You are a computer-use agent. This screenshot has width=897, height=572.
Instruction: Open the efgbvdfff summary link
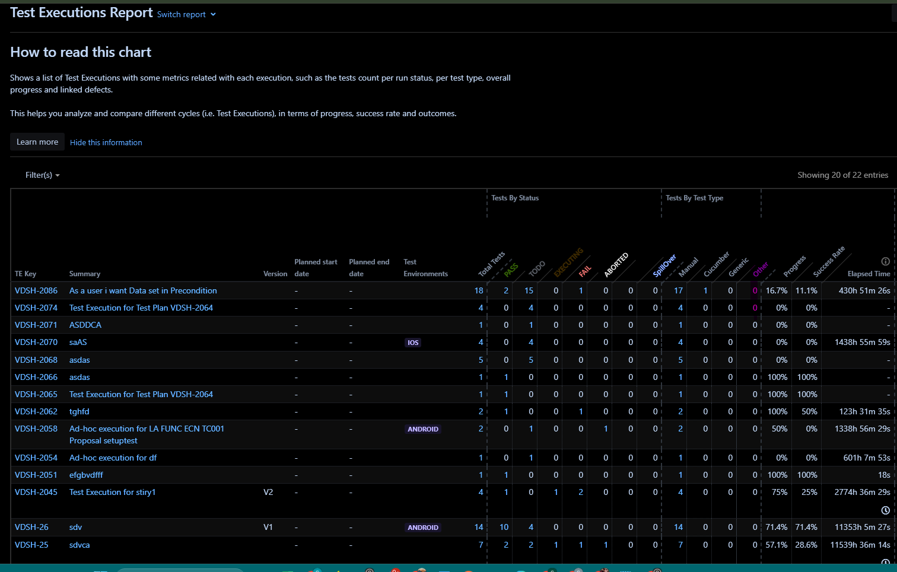[x=86, y=475]
